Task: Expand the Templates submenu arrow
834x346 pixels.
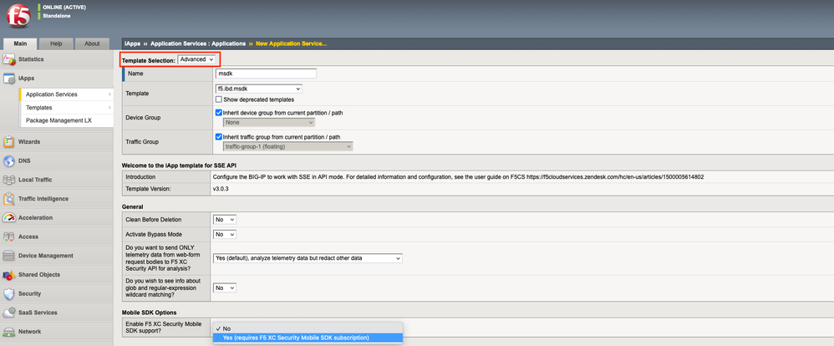Action: point(110,108)
